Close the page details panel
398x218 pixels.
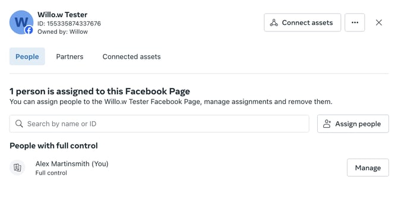pos(379,23)
